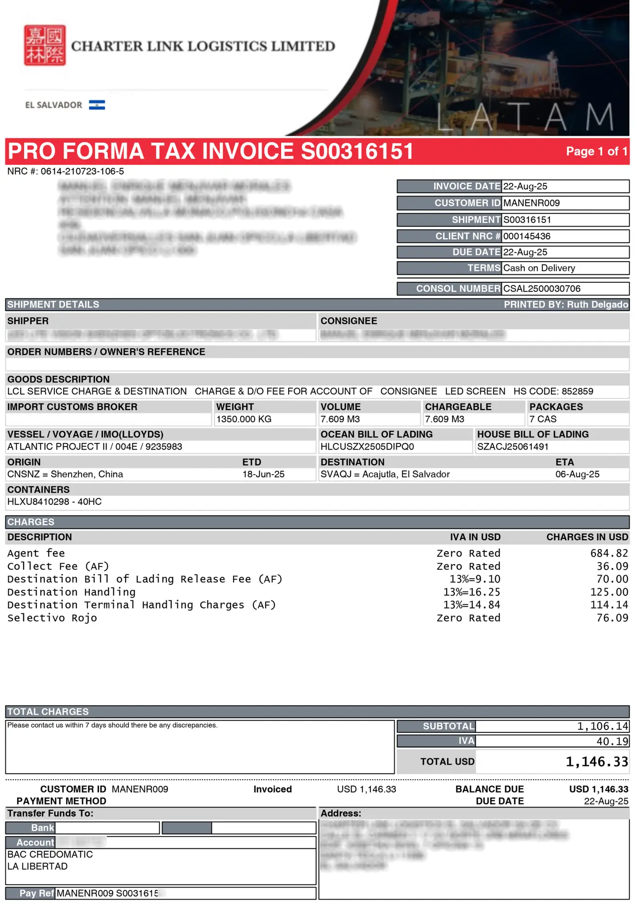635x905 pixels.
Task: Click the Destination Handling charge row
Action: 71,592
